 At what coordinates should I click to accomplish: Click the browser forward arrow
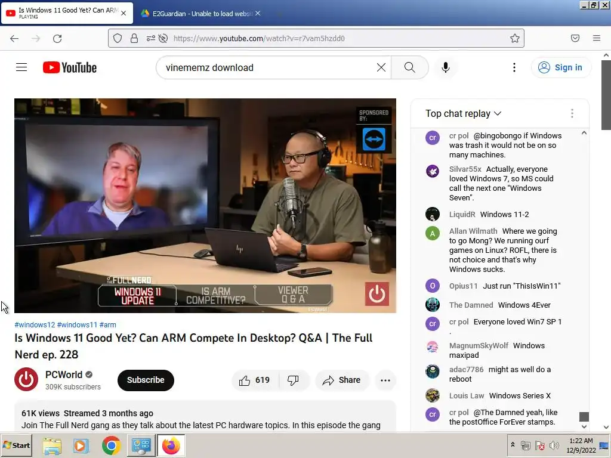(36, 38)
